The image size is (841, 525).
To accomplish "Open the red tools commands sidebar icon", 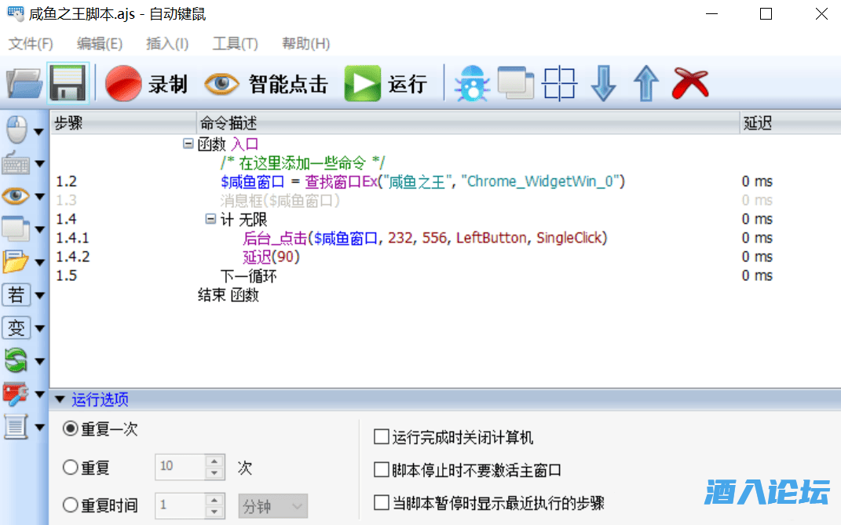I will [16, 394].
